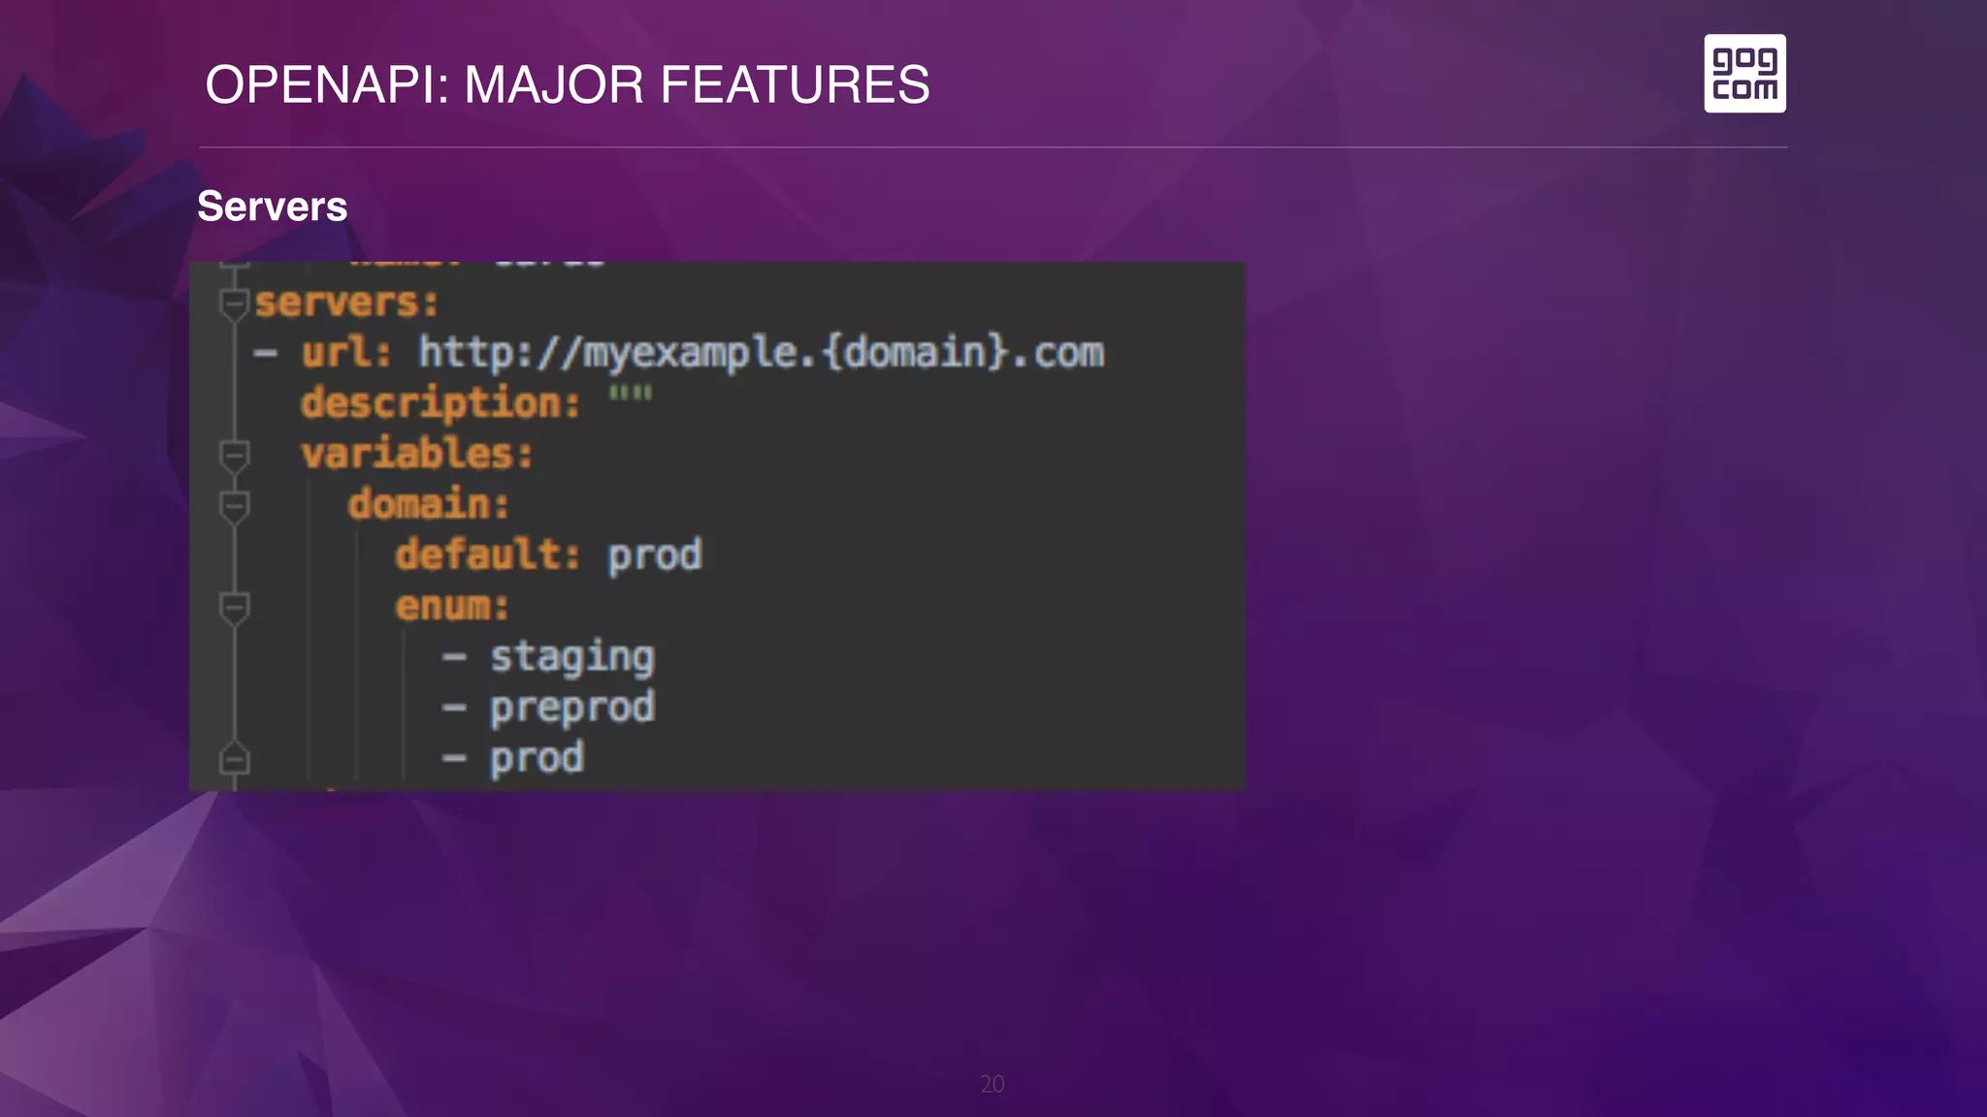
Task: Click the 'domain:' key
Action: coord(429,504)
